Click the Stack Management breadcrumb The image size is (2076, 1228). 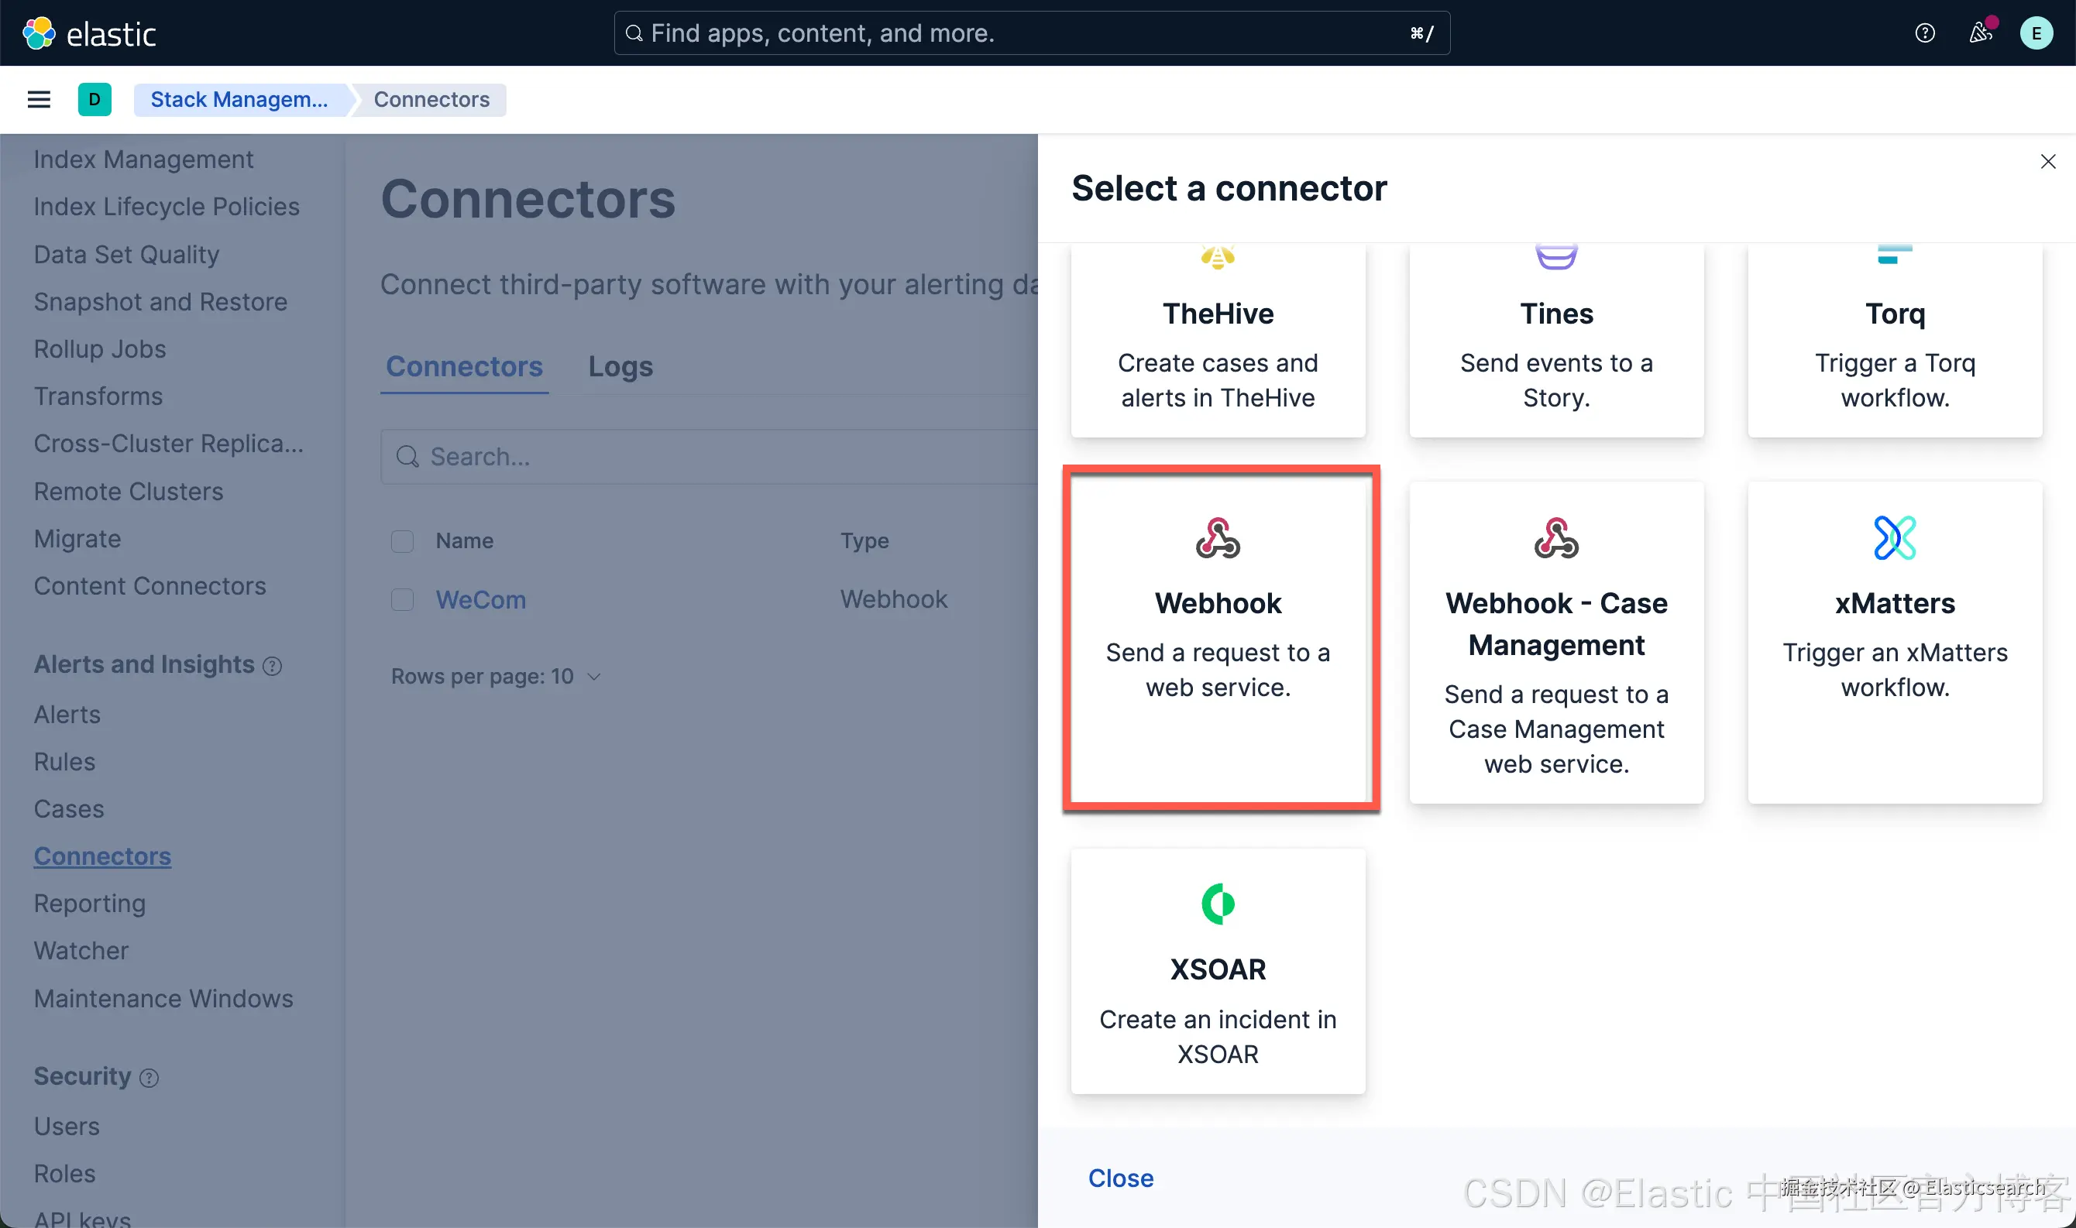[239, 100]
